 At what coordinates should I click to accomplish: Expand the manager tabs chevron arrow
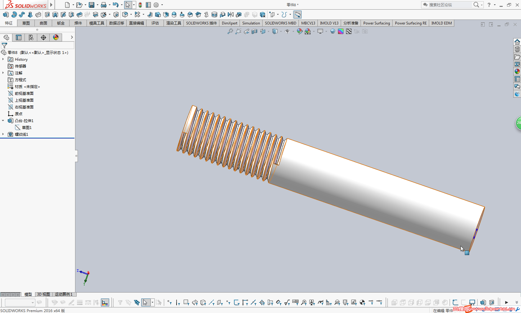tap(72, 37)
